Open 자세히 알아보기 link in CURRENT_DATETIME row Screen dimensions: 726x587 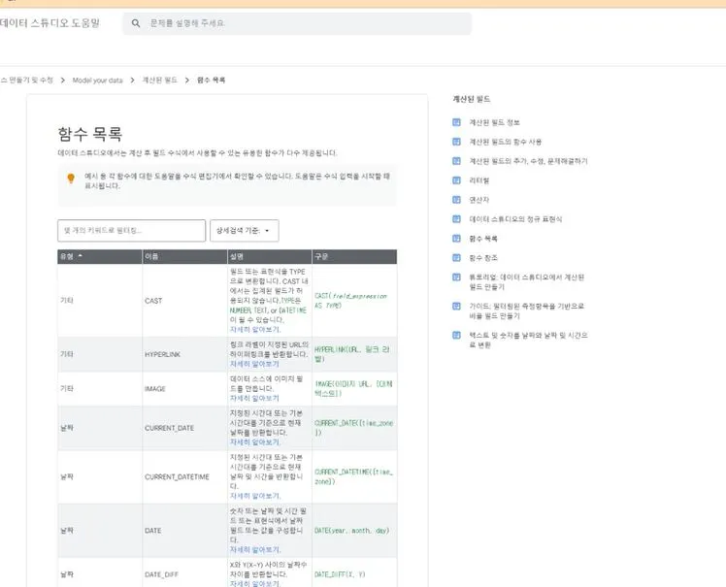tap(255, 496)
